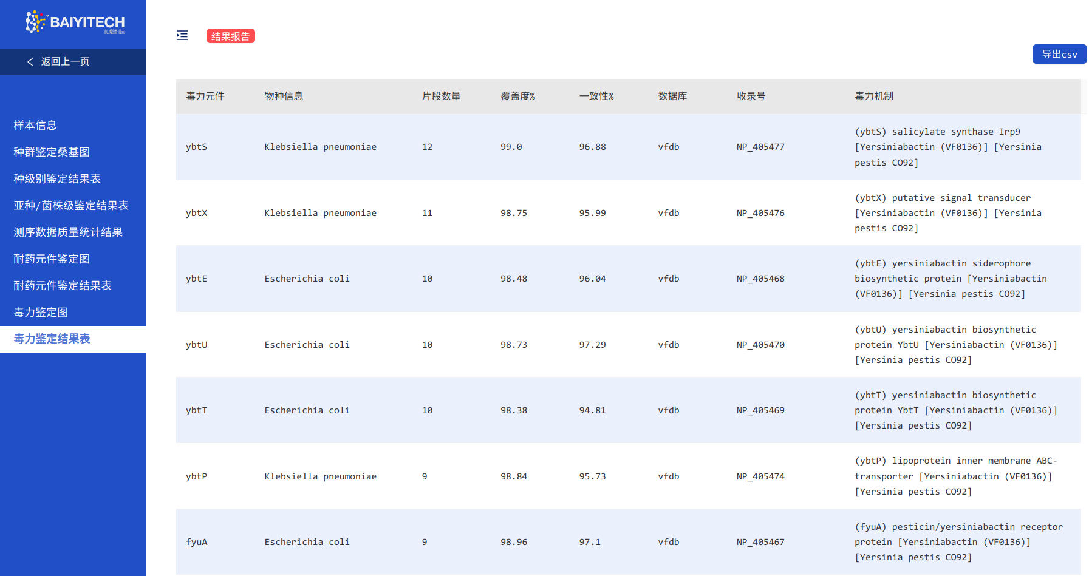Click accession NP_405477

[x=760, y=147]
